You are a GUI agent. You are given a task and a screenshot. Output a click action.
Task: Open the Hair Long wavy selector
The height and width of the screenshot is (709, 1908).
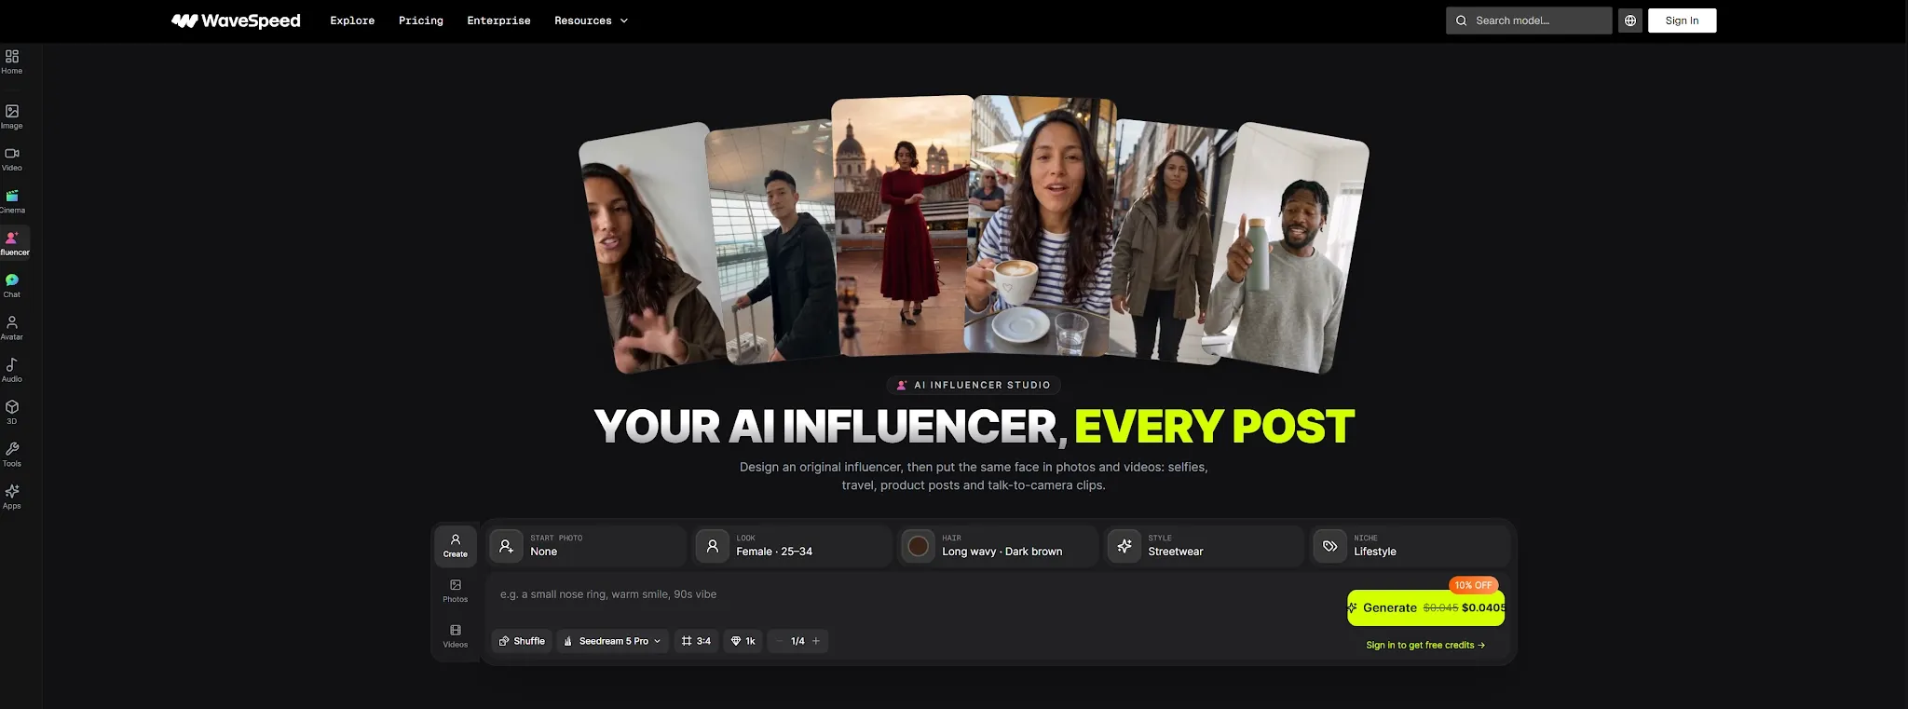pyautogui.click(x=999, y=546)
